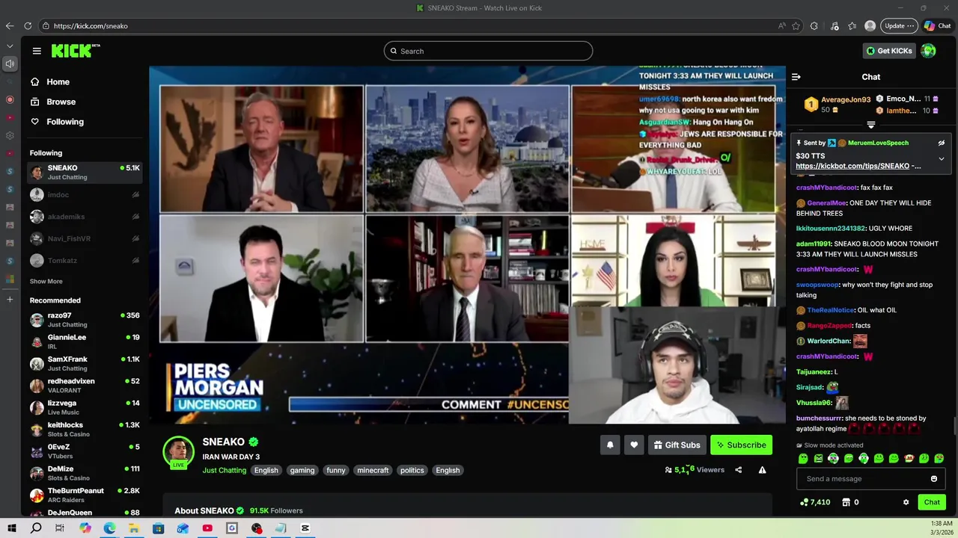
Task: Click AverageJon93 on gift leaderboard
Action: click(x=846, y=99)
